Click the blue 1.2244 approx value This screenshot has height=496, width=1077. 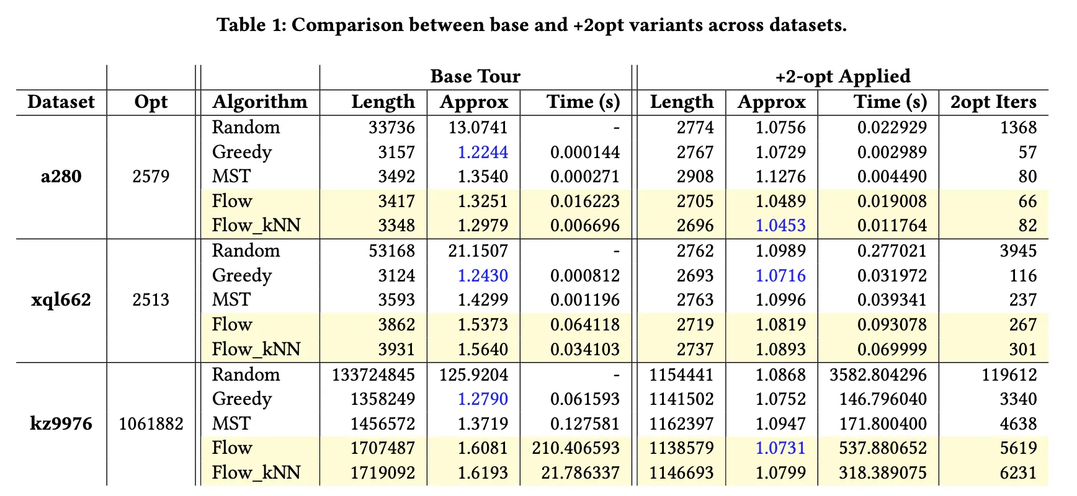pos(482,152)
